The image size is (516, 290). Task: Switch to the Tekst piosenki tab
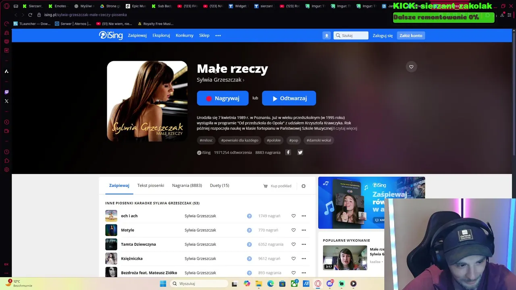click(150, 185)
